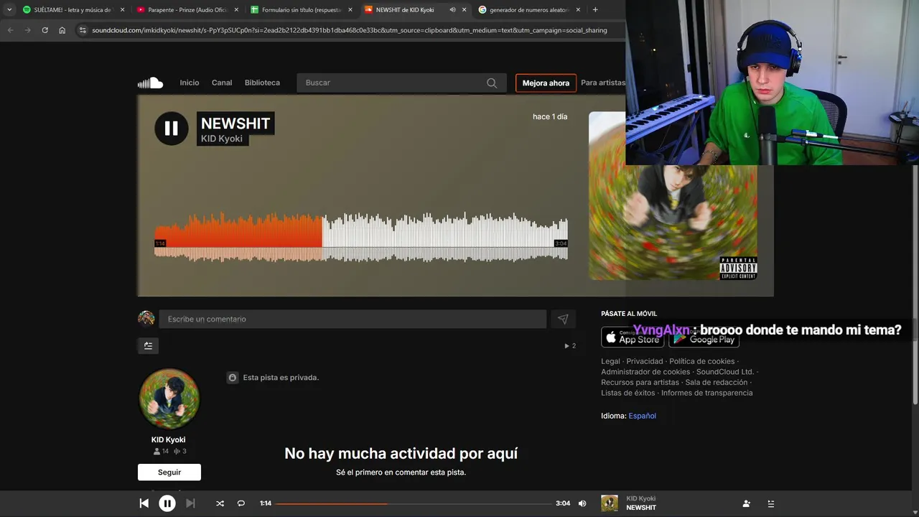Skip to previous track in player bar
919x517 pixels.
click(x=144, y=503)
